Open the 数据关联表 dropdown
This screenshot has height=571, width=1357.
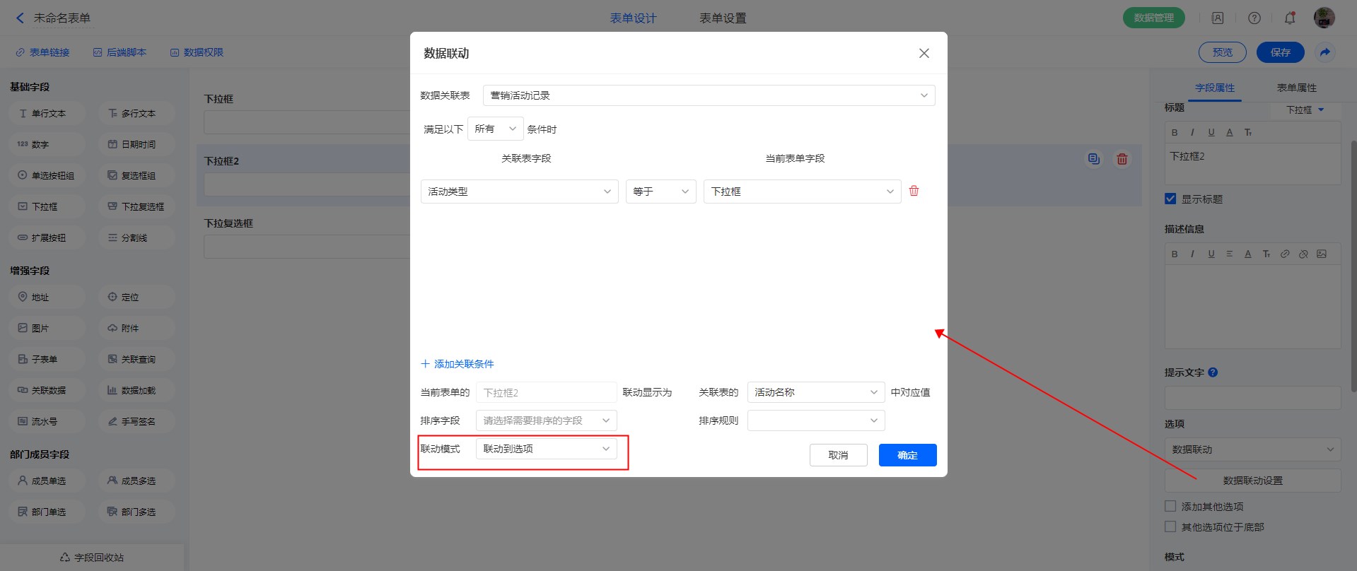coord(709,95)
